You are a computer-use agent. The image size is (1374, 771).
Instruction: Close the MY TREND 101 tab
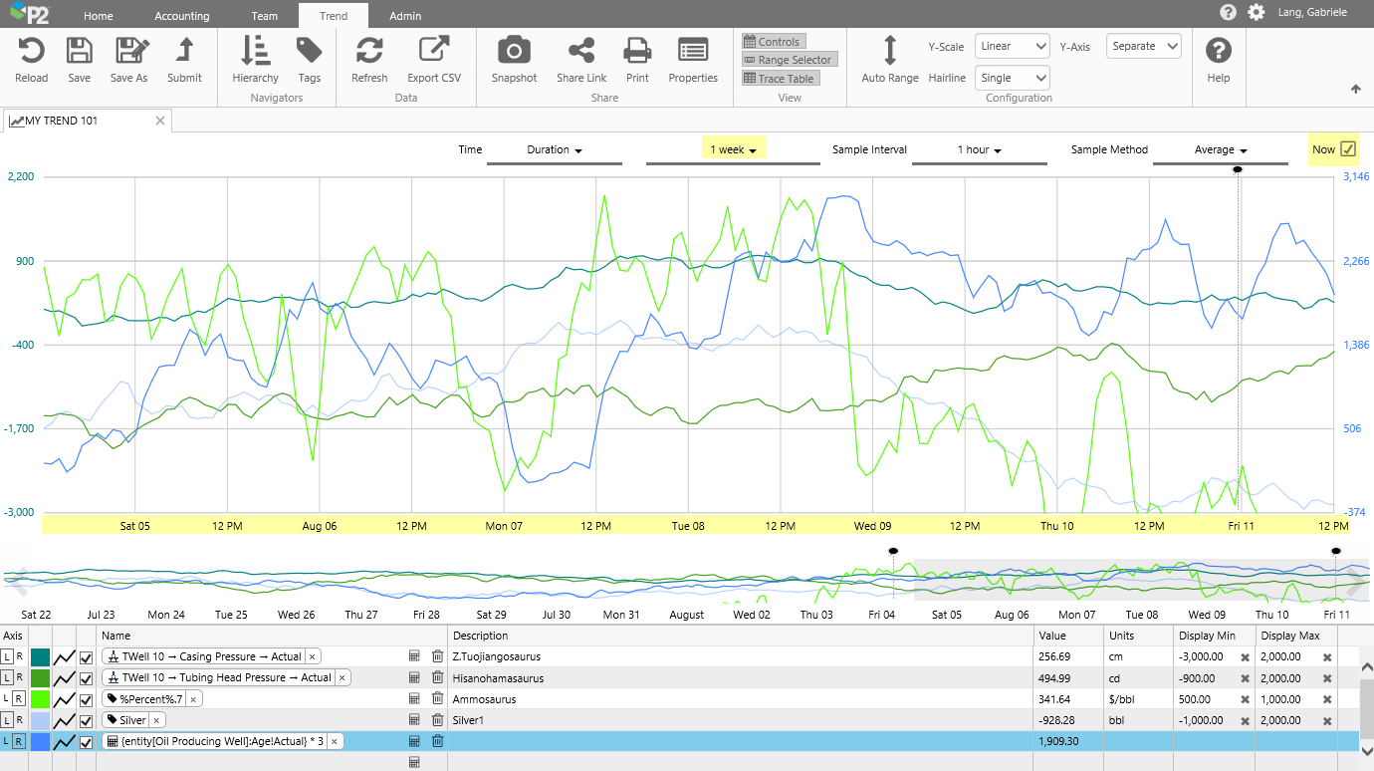pos(160,121)
